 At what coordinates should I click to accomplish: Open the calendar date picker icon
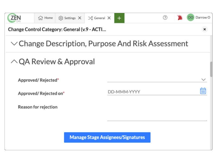coord(203,91)
